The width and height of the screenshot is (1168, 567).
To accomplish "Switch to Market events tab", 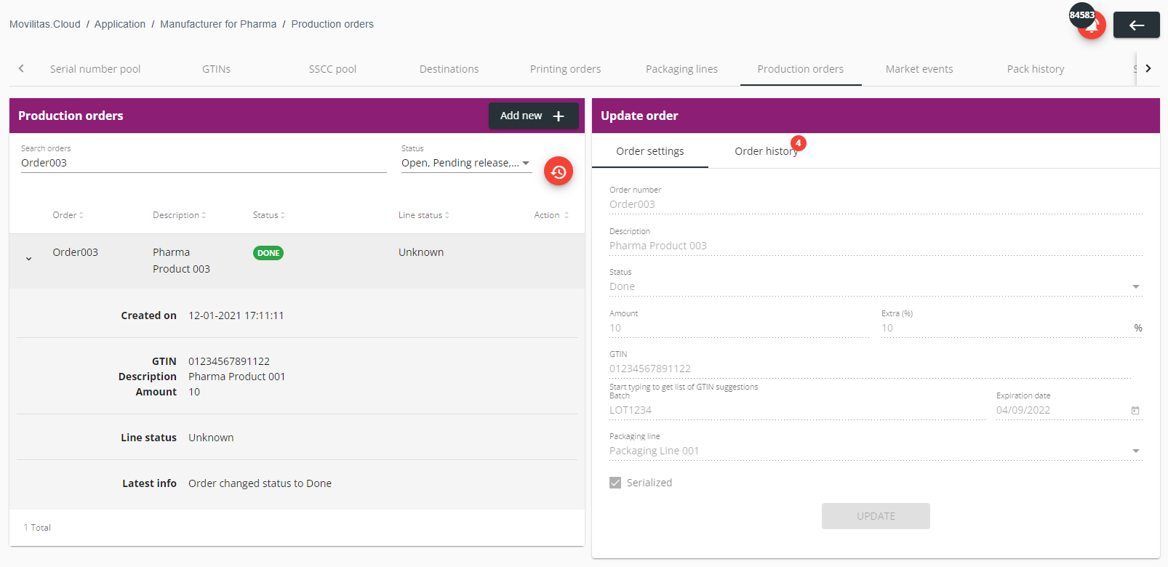I will pyautogui.click(x=919, y=69).
